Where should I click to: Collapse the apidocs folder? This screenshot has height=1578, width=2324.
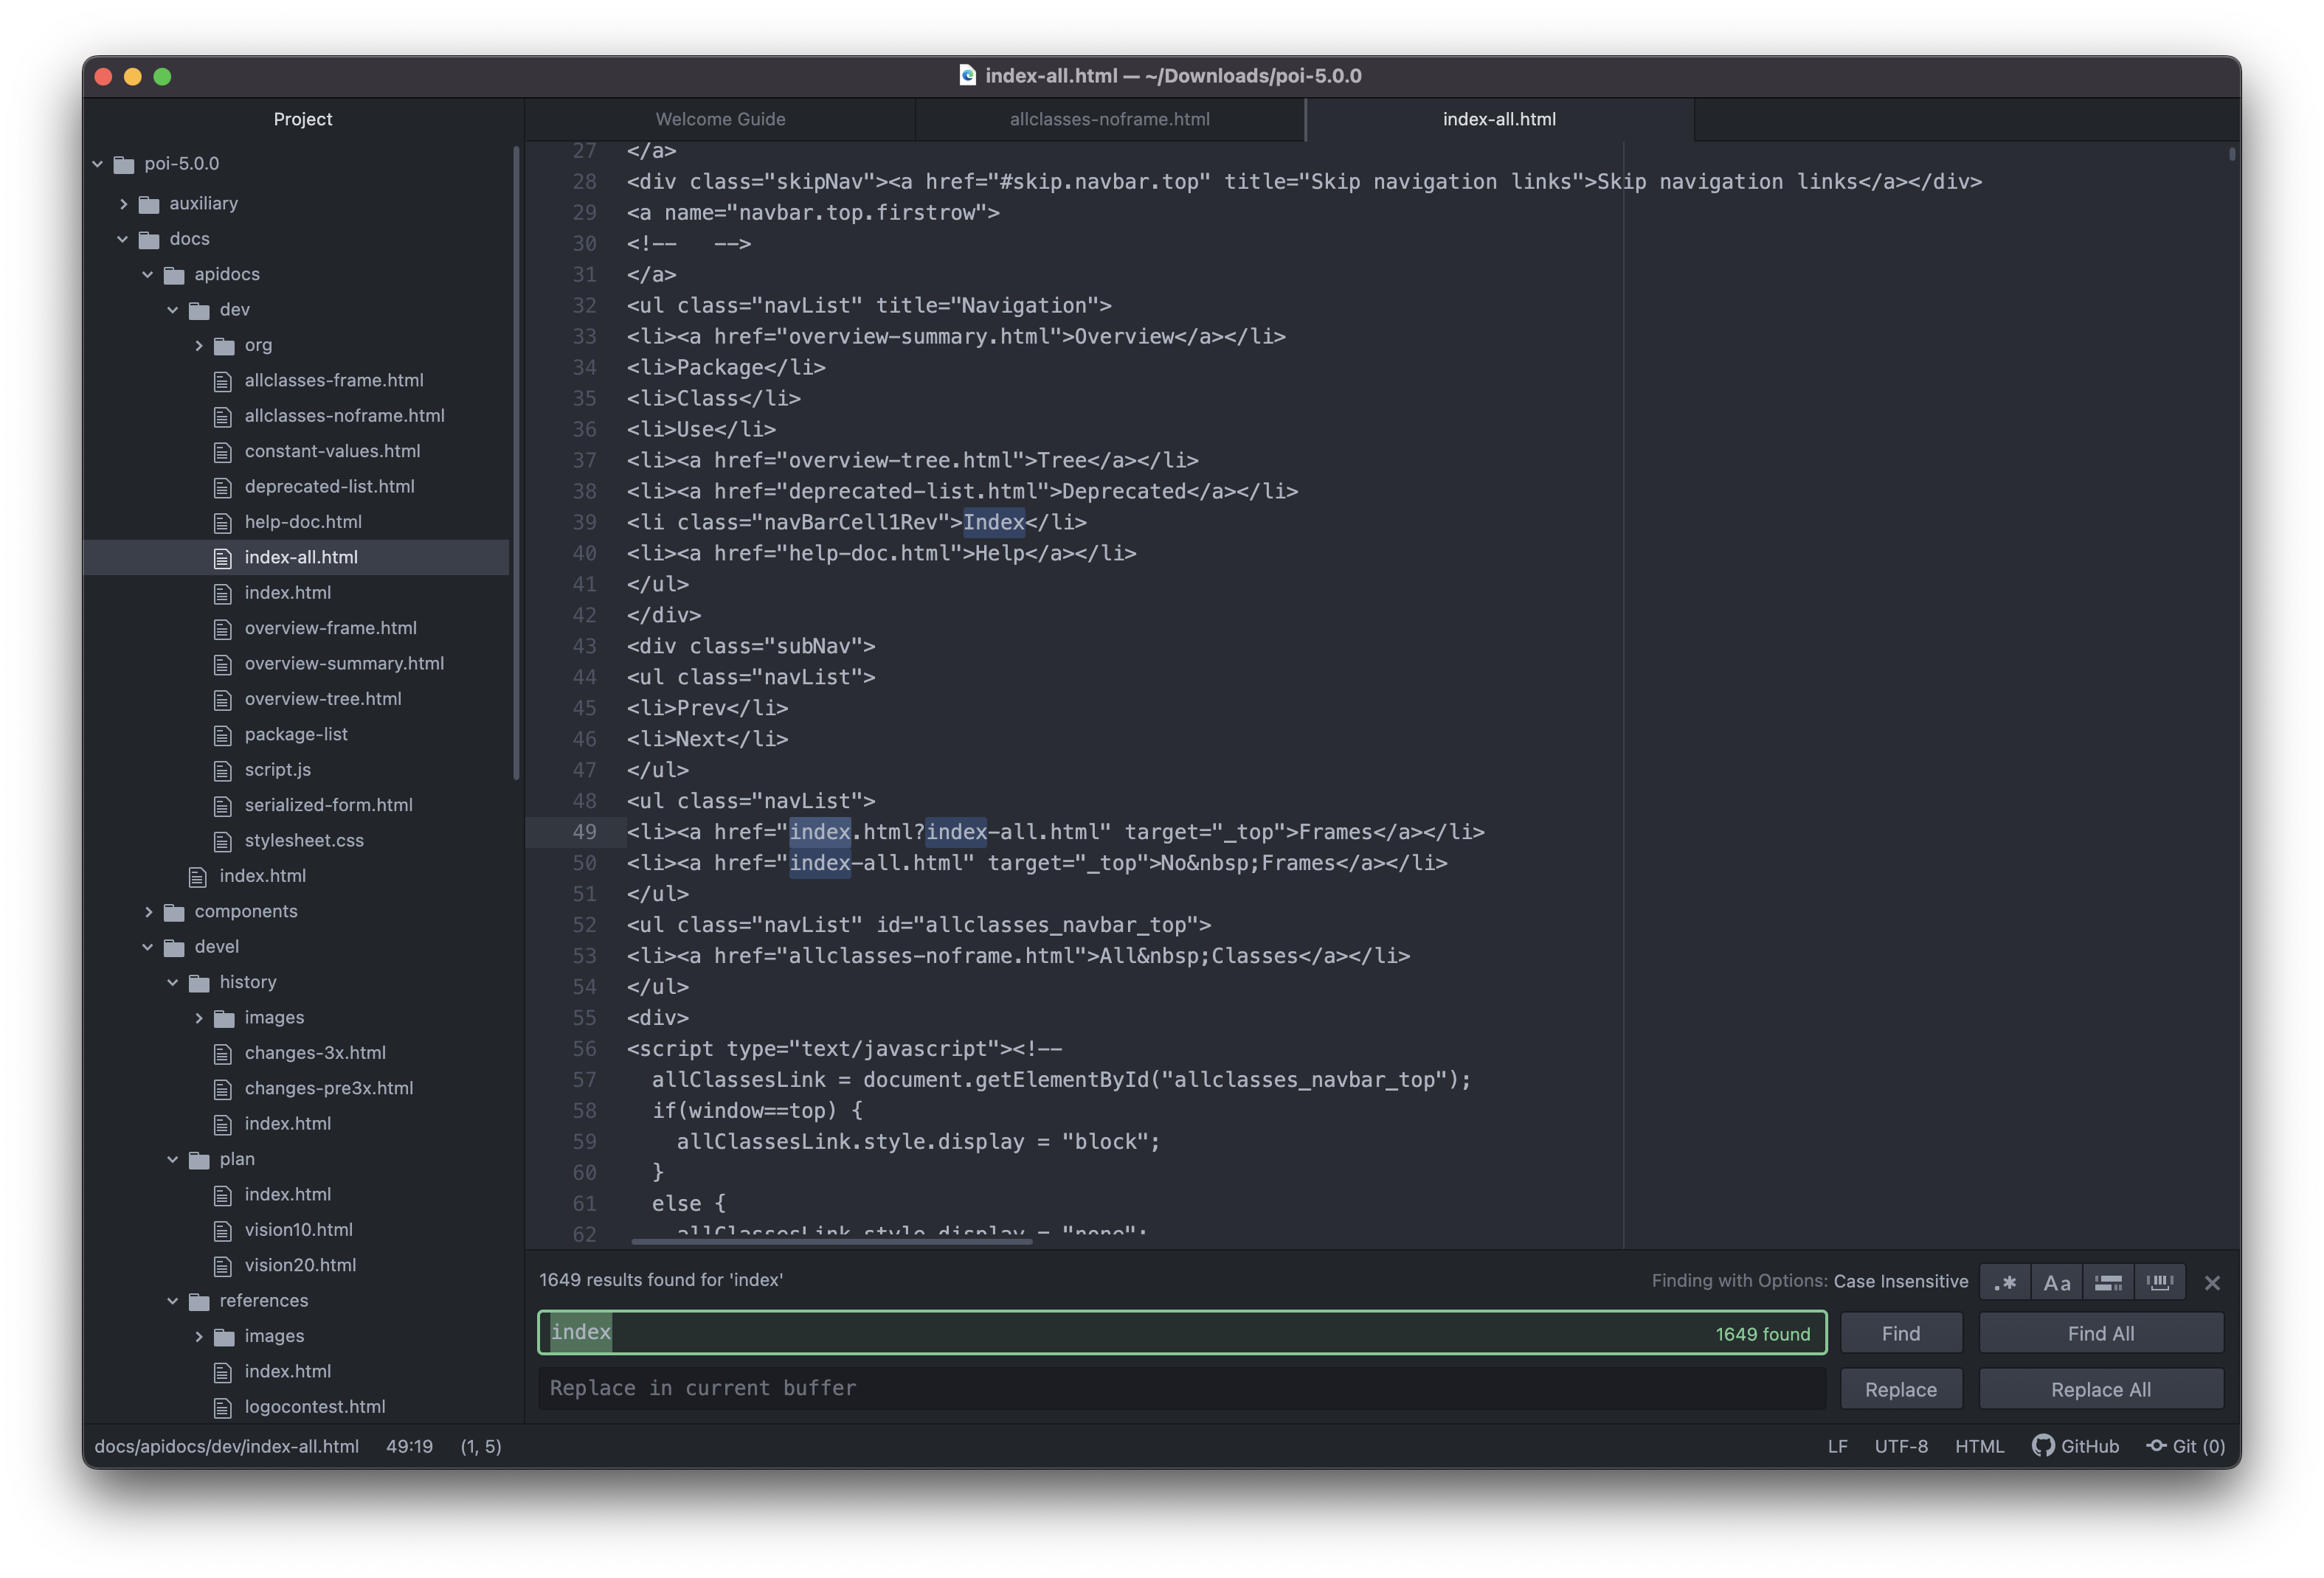pyautogui.click(x=148, y=274)
